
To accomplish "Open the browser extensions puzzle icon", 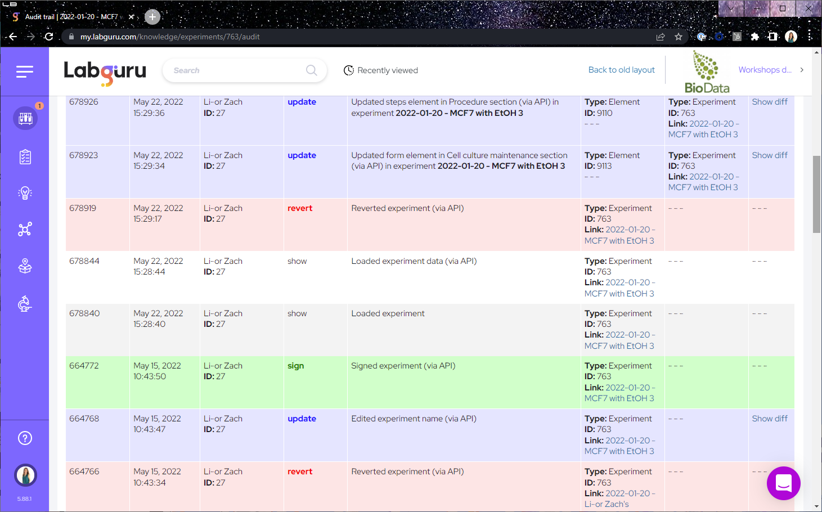I will tap(755, 37).
